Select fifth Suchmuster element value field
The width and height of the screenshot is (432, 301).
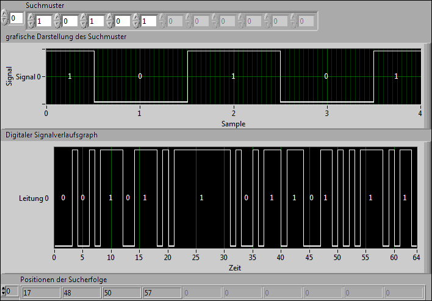[x=149, y=21]
